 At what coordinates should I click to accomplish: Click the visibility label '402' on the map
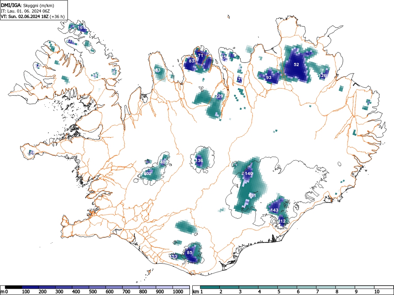point(148,173)
